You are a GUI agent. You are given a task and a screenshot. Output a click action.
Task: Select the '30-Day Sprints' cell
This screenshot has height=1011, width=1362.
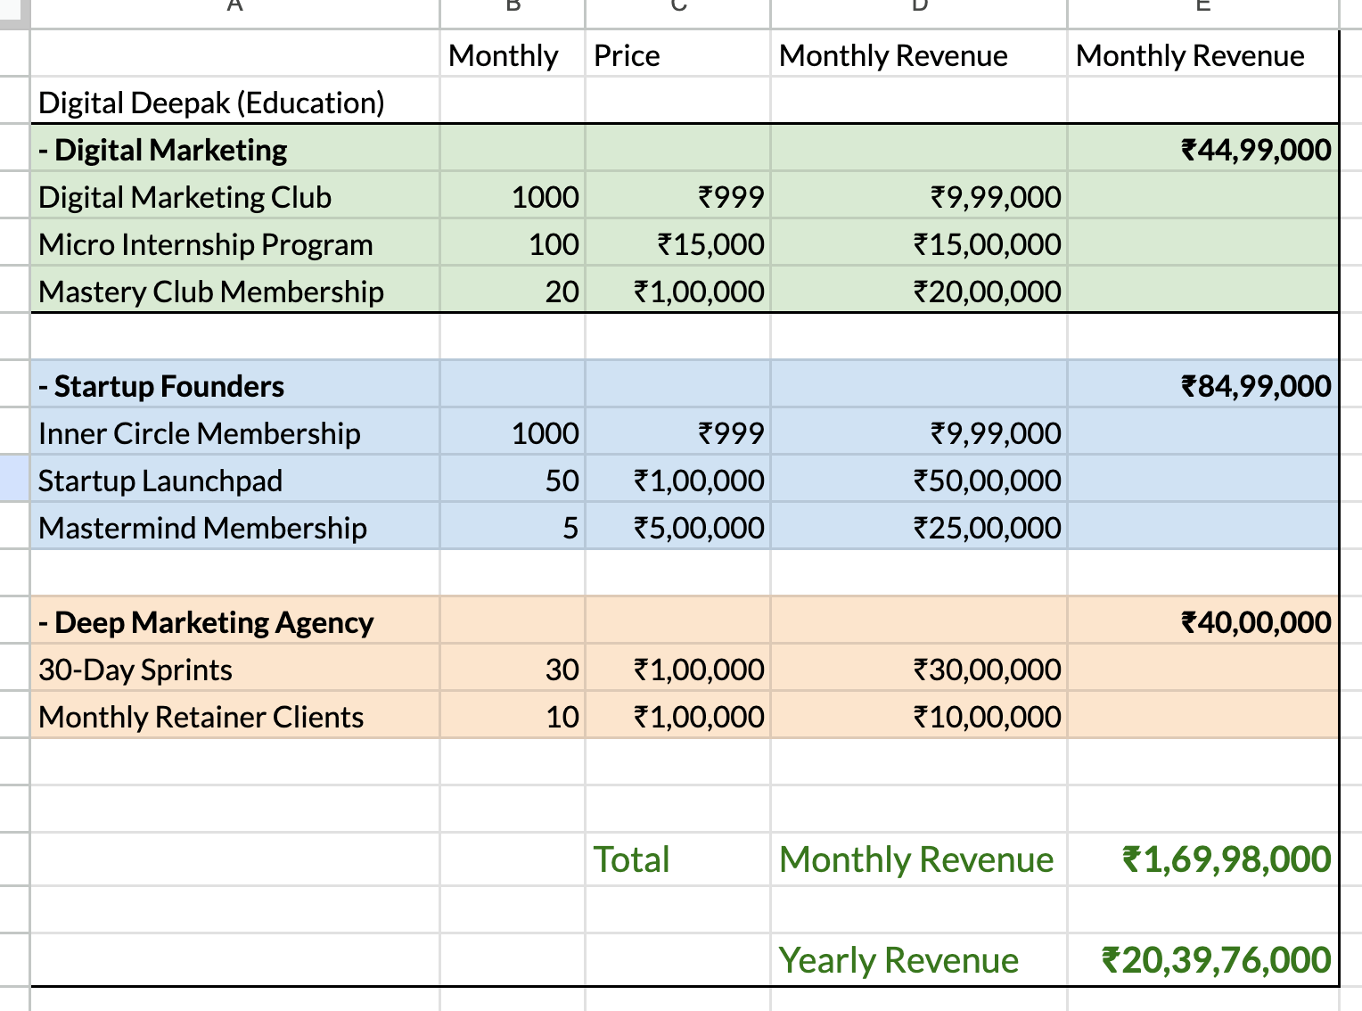point(235,669)
